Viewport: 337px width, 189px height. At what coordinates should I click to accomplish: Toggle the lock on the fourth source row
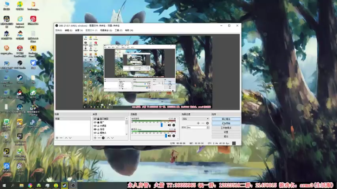coord(98,129)
